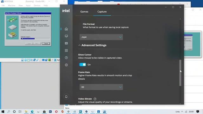
Task: Click the "File Format" heading text
Action: coord(89,24)
